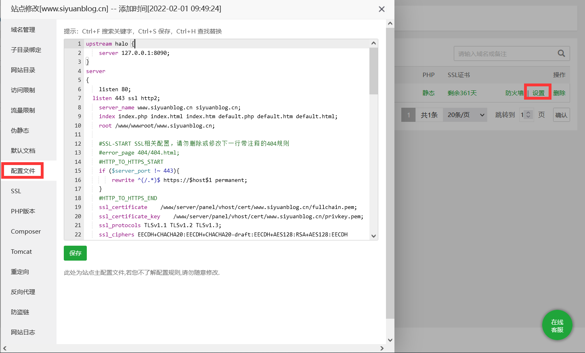Click the 请输入域名或备注 search field
The height and width of the screenshot is (353, 585).
pyautogui.click(x=505, y=54)
